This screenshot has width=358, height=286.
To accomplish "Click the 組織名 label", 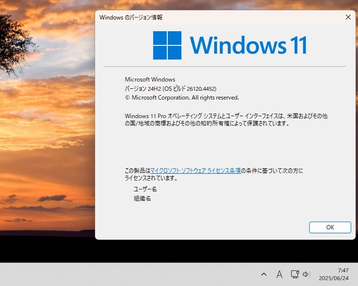I will pyautogui.click(x=142, y=199).
